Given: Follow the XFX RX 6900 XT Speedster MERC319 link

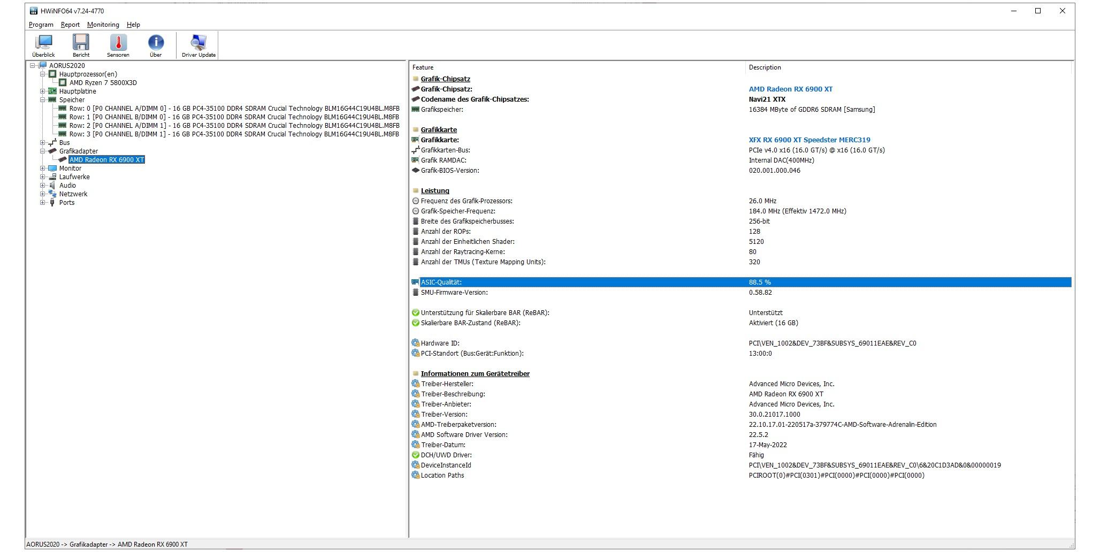Looking at the screenshot, I should click(809, 140).
